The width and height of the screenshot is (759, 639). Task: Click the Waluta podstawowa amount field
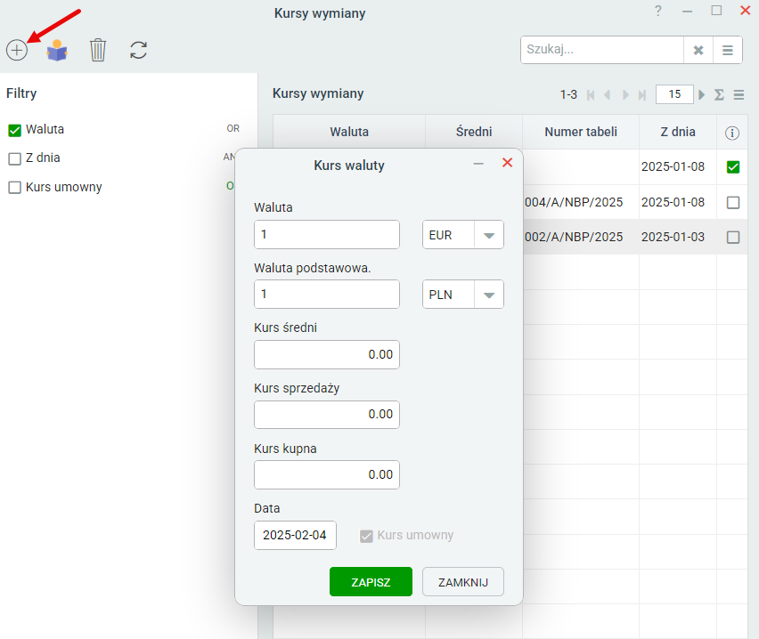tap(327, 294)
